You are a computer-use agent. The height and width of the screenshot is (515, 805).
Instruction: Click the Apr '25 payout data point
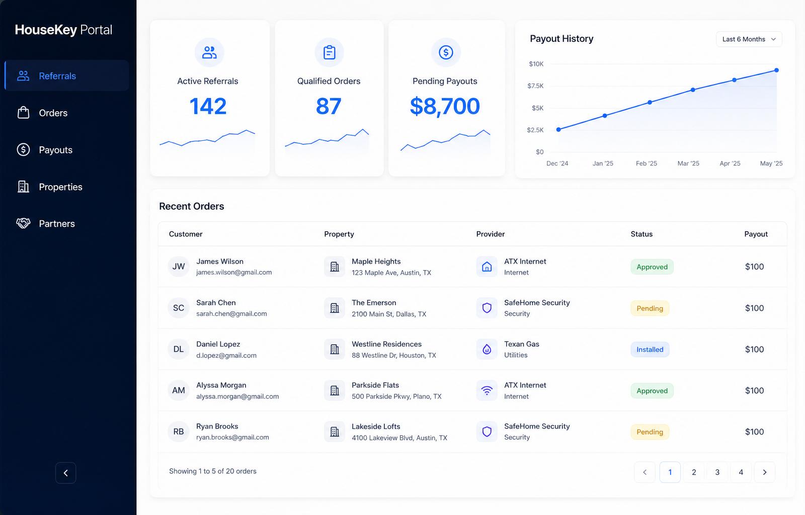click(x=735, y=80)
